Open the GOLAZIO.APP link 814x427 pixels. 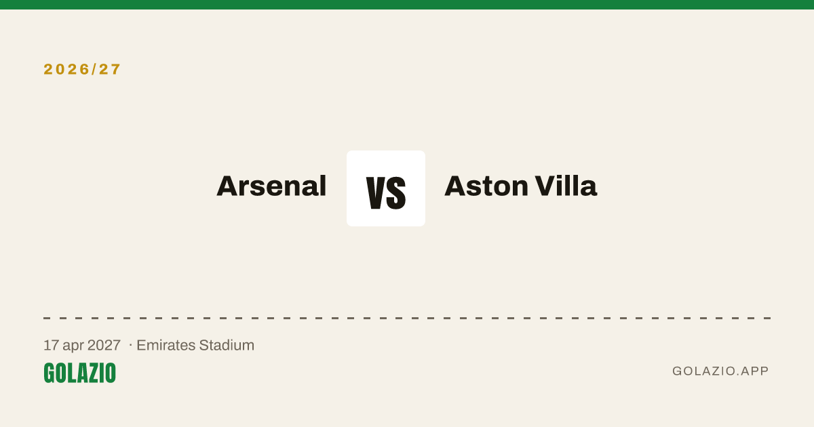coord(720,371)
